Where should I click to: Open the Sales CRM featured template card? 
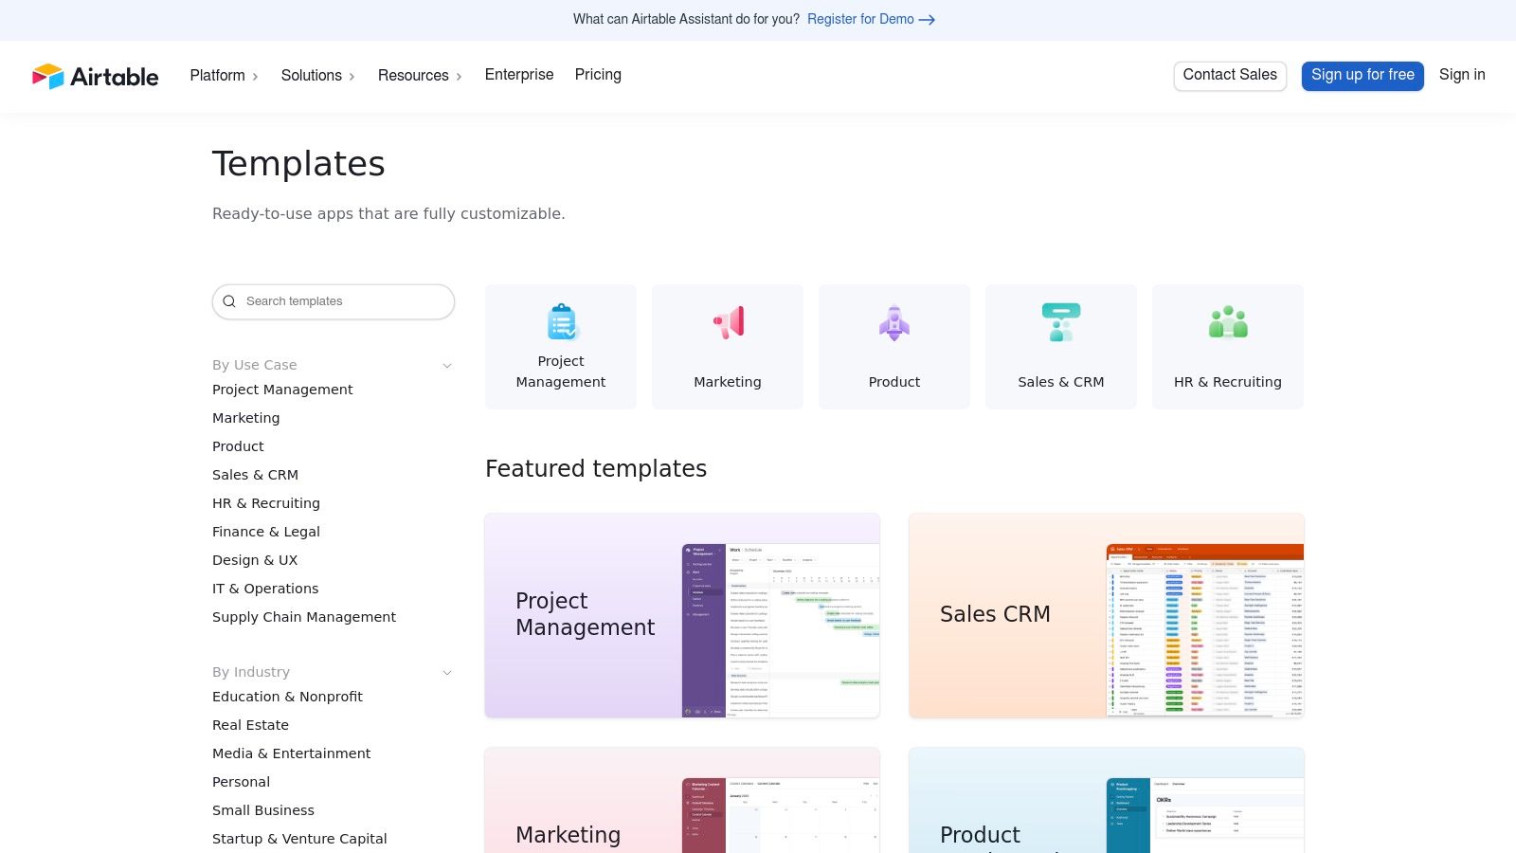(1107, 616)
